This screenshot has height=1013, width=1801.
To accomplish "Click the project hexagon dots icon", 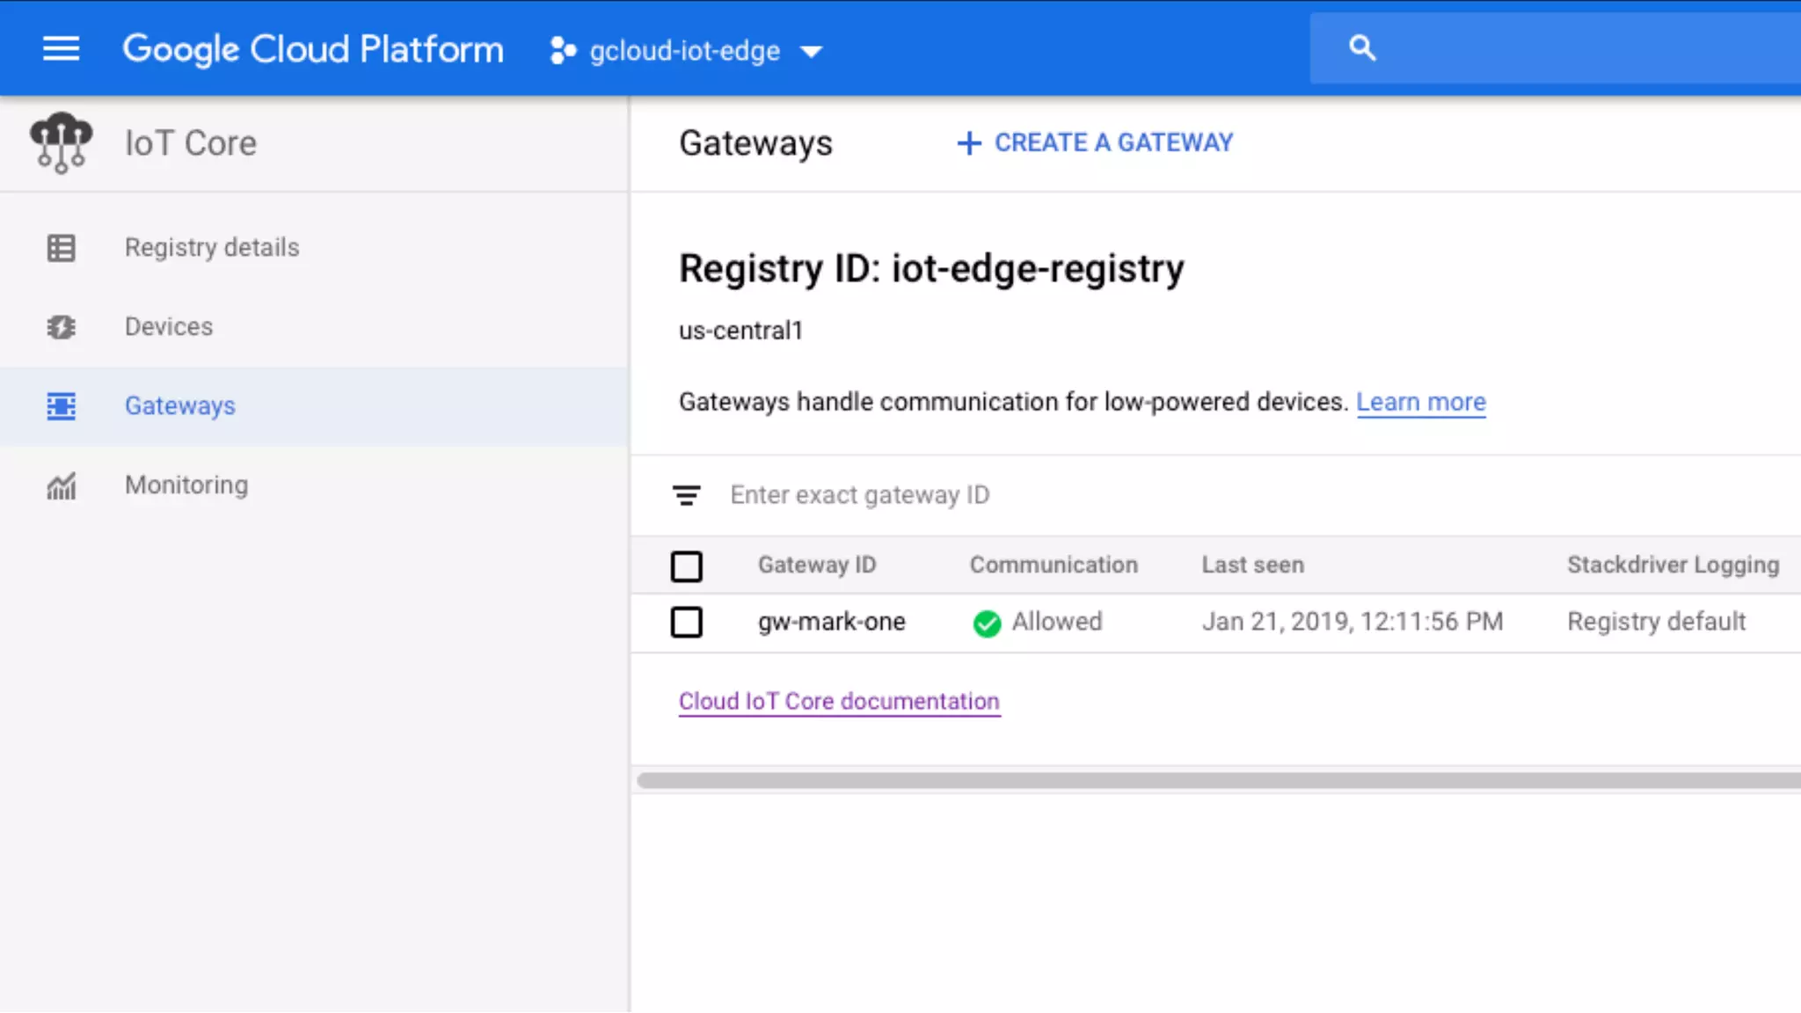I will (562, 51).
